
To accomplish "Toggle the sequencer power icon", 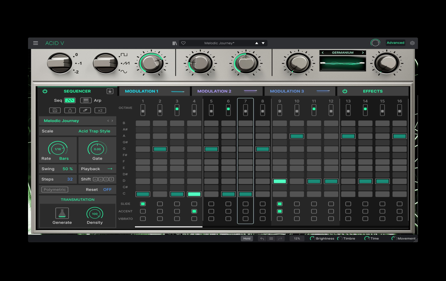I will click(x=45, y=91).
